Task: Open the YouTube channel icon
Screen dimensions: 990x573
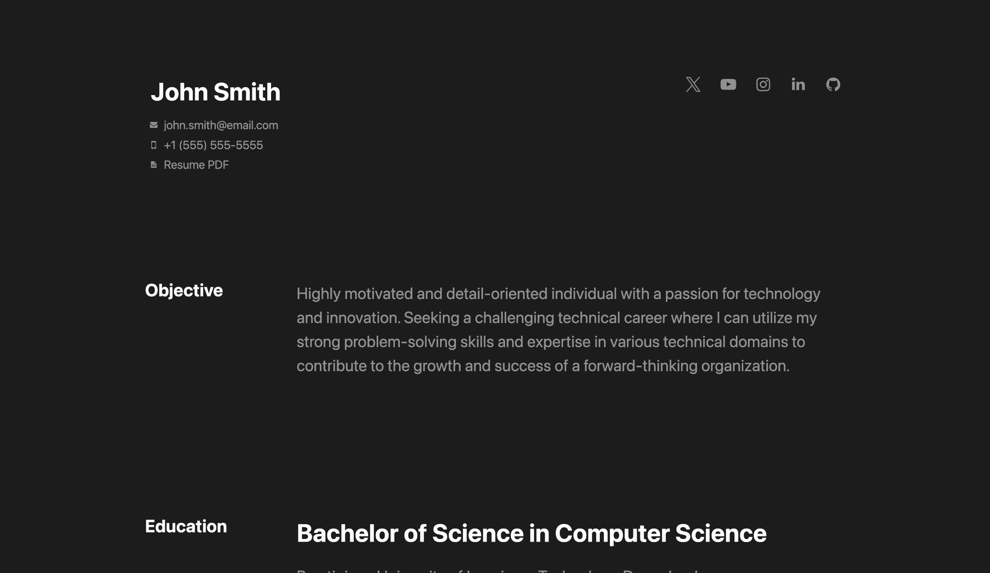Action: click(728, 85)
